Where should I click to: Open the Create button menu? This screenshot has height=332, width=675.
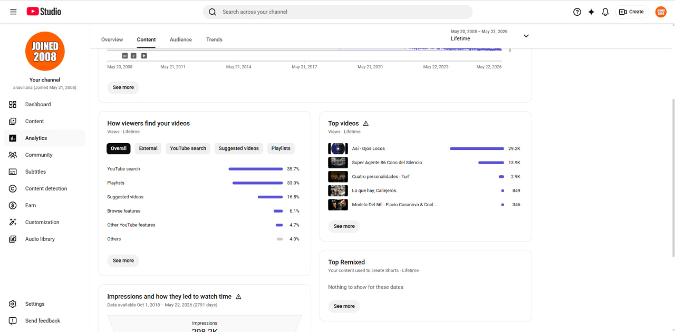click(631, 12)
